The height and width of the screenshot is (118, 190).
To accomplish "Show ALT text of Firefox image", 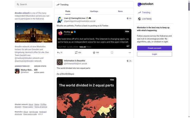I will pos(128,46).
